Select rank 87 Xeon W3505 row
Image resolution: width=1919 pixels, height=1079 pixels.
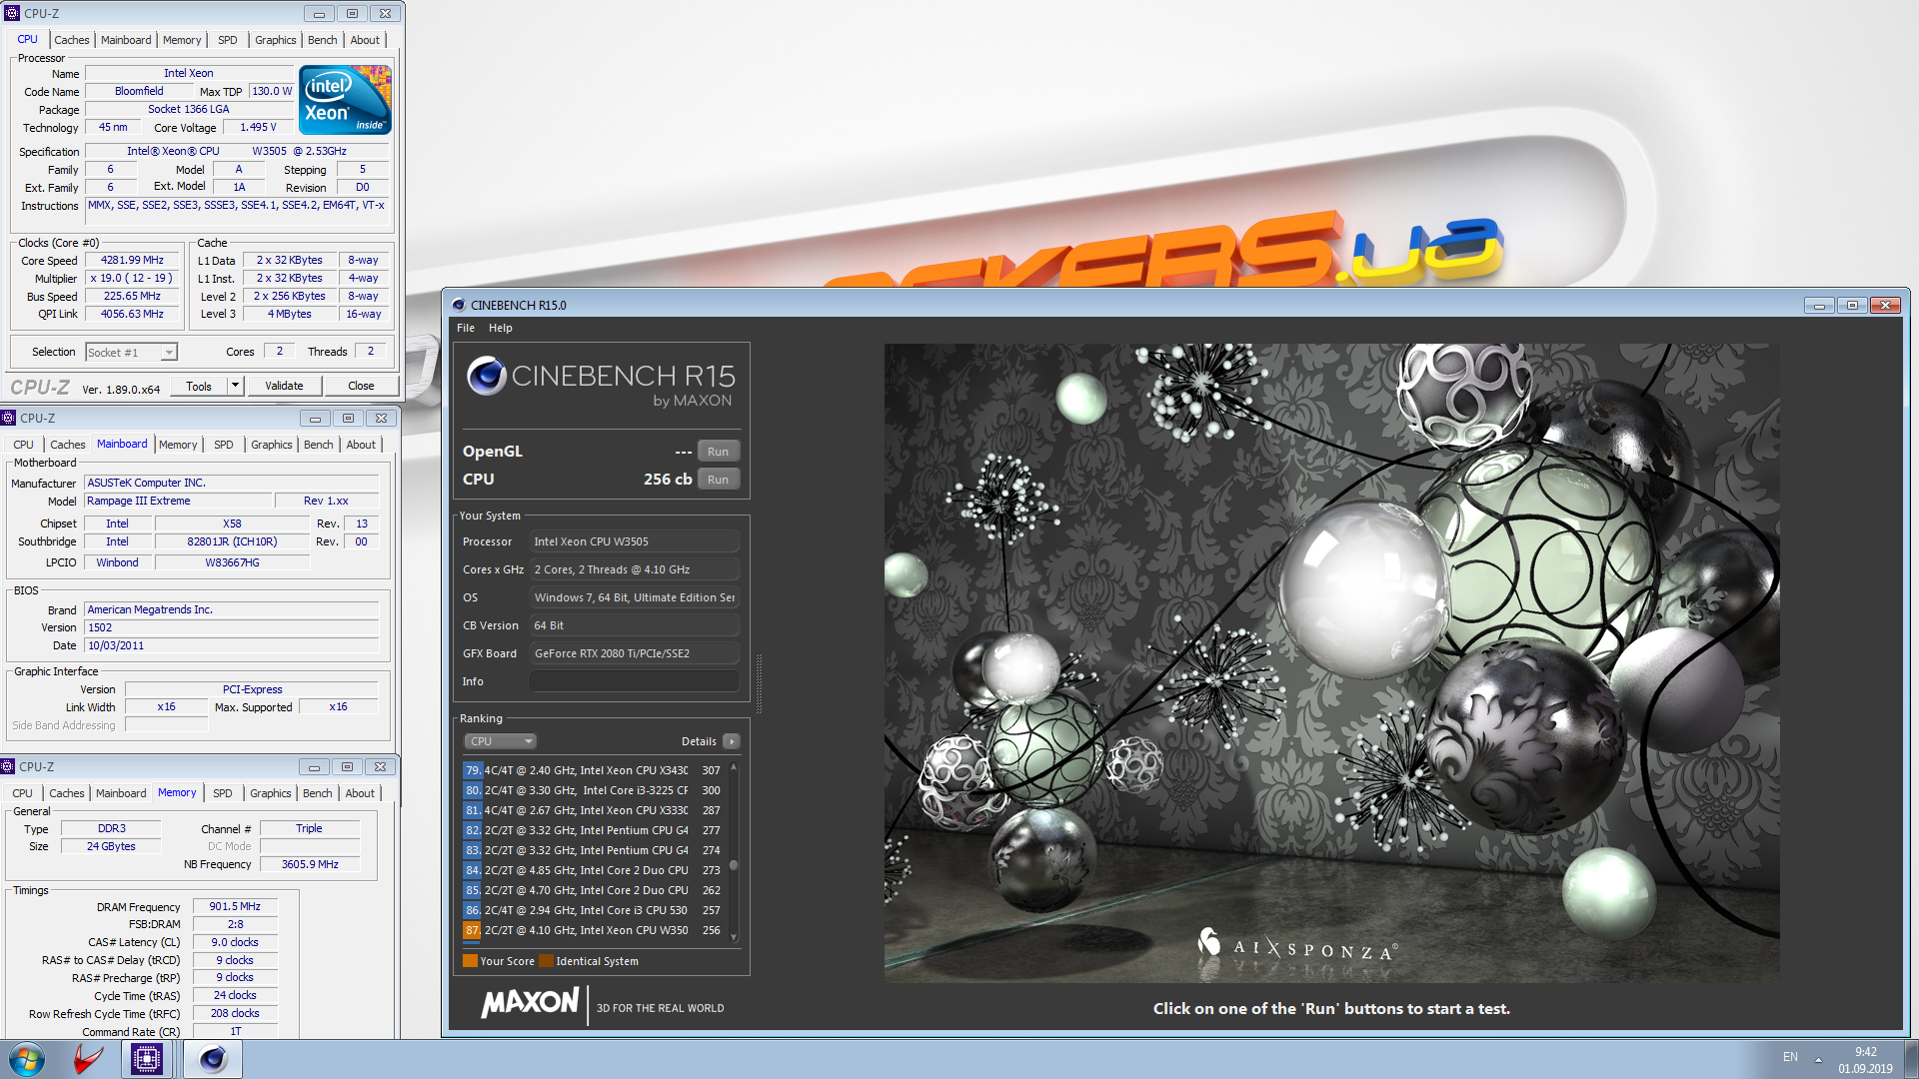point(595,930)
